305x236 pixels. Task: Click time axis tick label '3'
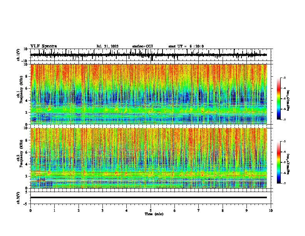coord(102,211)
